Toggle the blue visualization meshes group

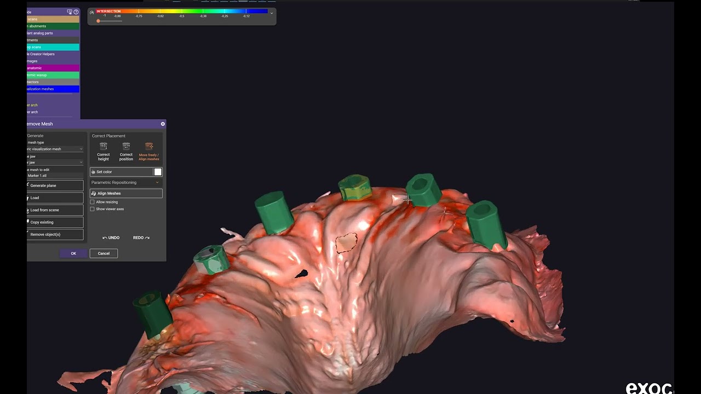click(53, 89)
